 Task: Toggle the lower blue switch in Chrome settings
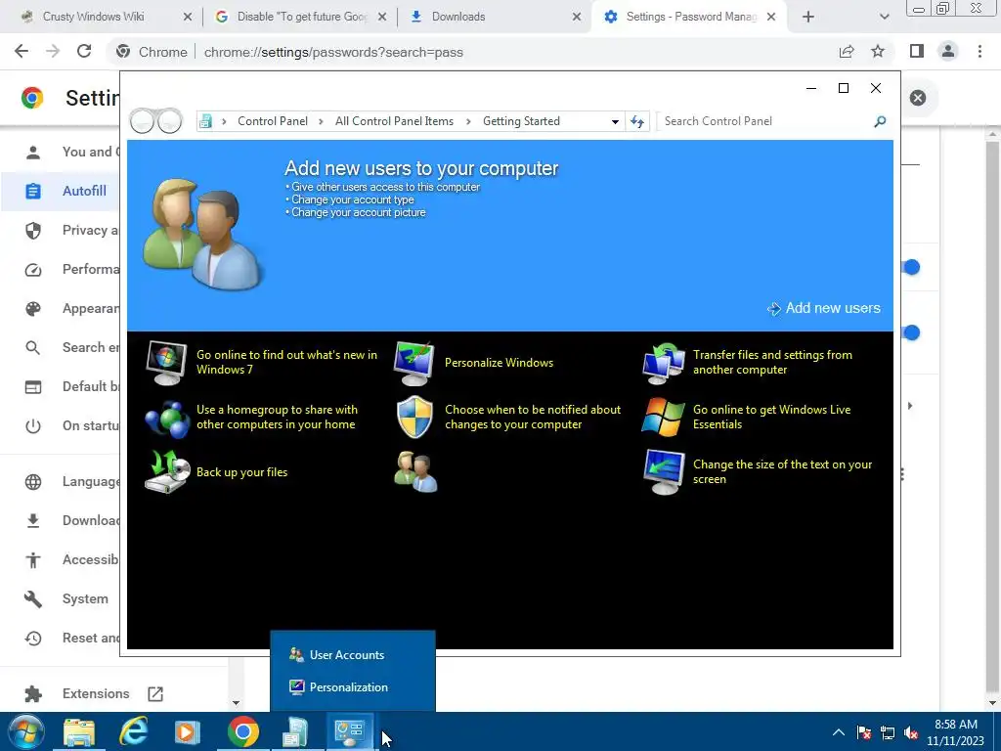[911, 332]
